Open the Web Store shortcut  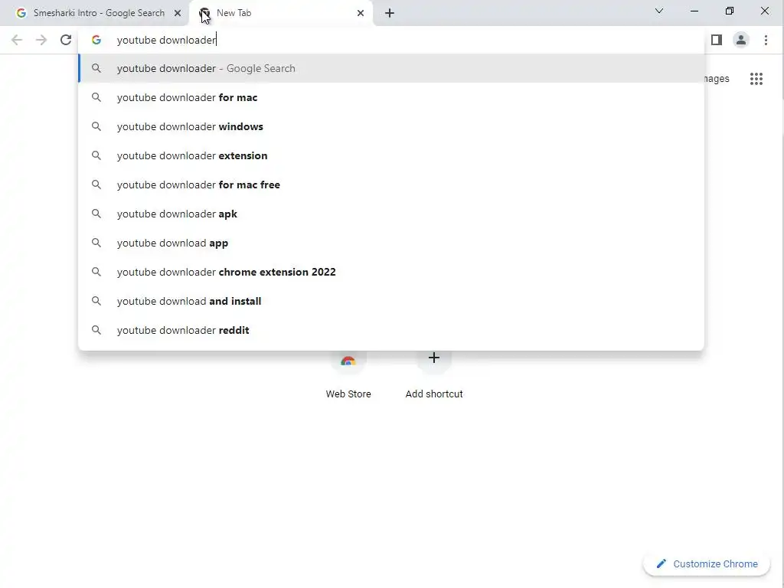348,375
